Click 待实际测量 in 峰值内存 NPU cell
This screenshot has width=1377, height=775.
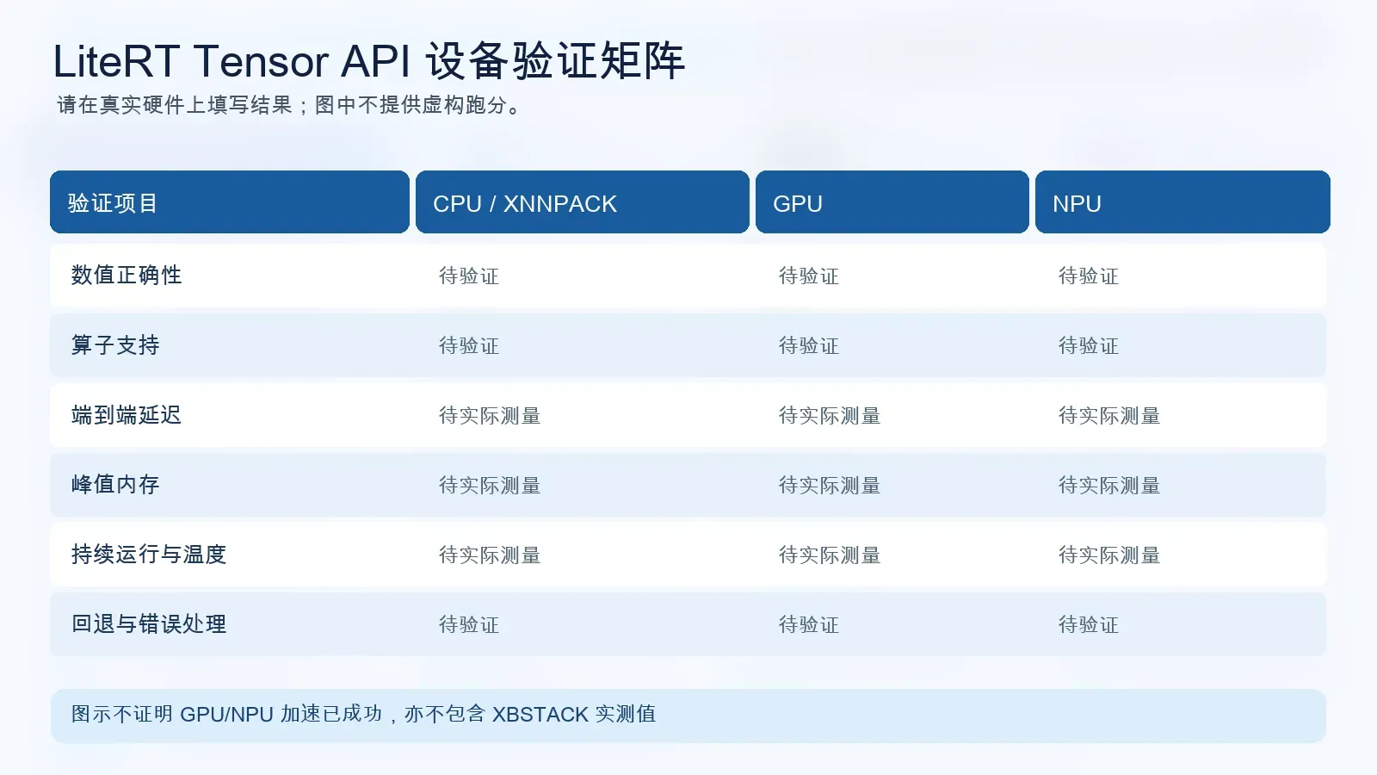[1109, 486]
